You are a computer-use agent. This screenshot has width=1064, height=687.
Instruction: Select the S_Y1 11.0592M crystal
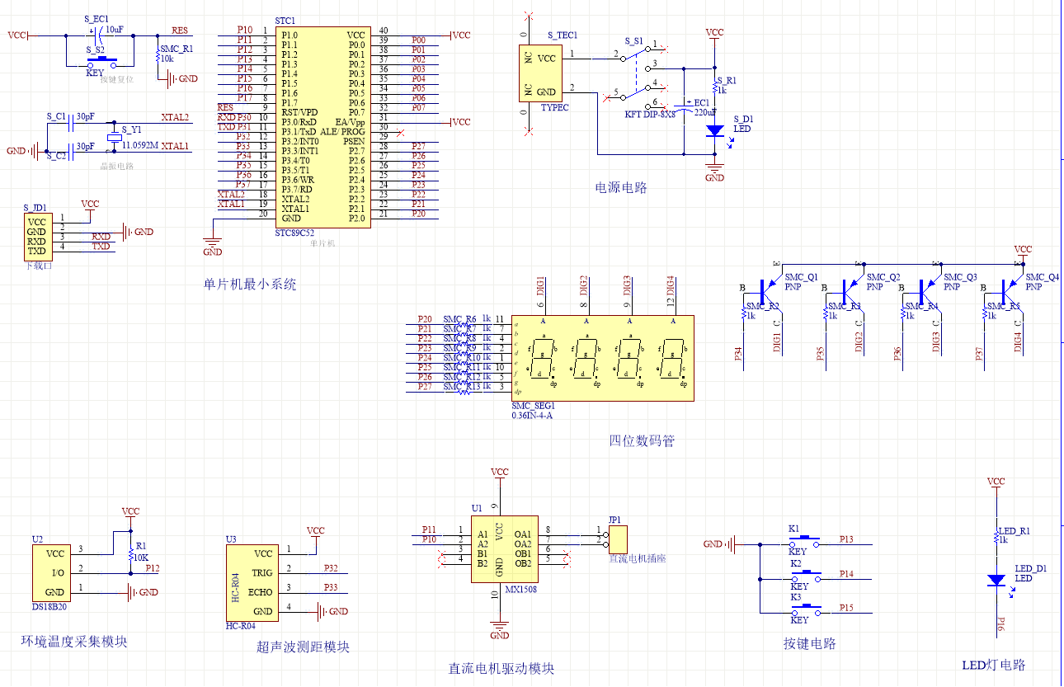click(x=114, y=137)
